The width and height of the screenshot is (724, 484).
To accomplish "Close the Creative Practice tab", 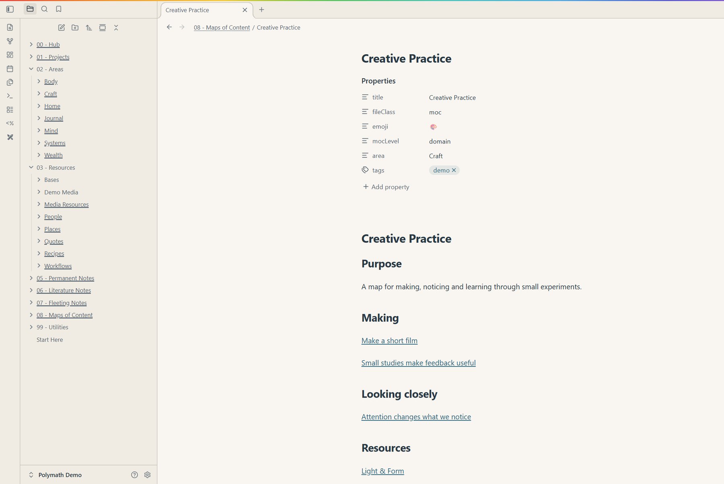I will pos(245,10).
